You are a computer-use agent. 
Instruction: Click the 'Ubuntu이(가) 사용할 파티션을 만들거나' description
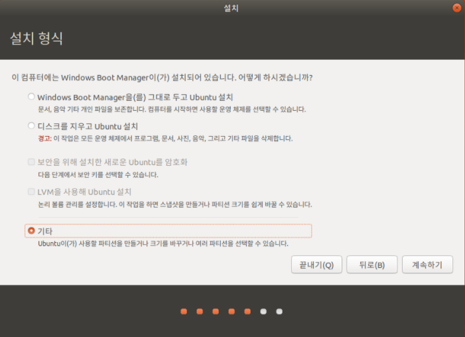[x=163, y=244]
